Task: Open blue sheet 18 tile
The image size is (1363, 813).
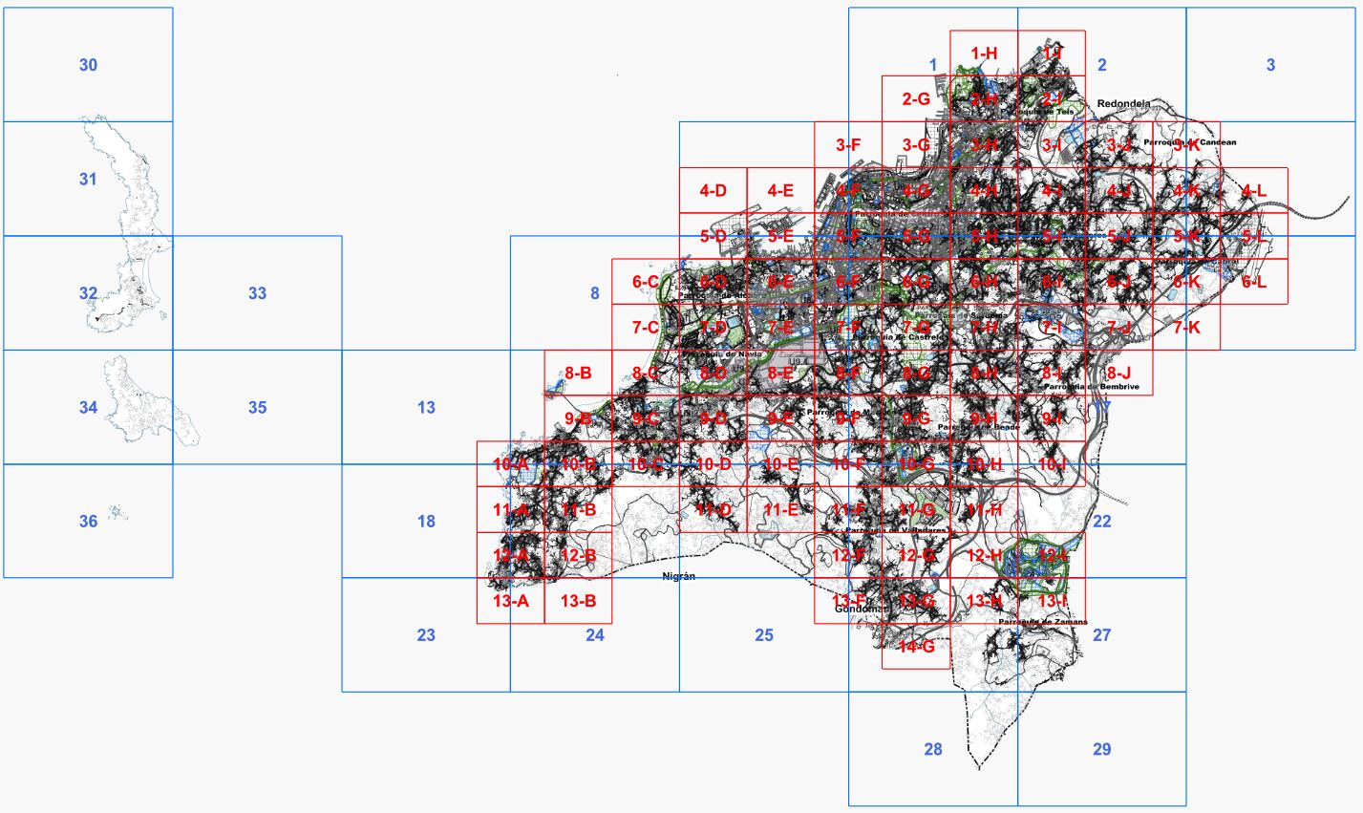Action: coord(426,522)
